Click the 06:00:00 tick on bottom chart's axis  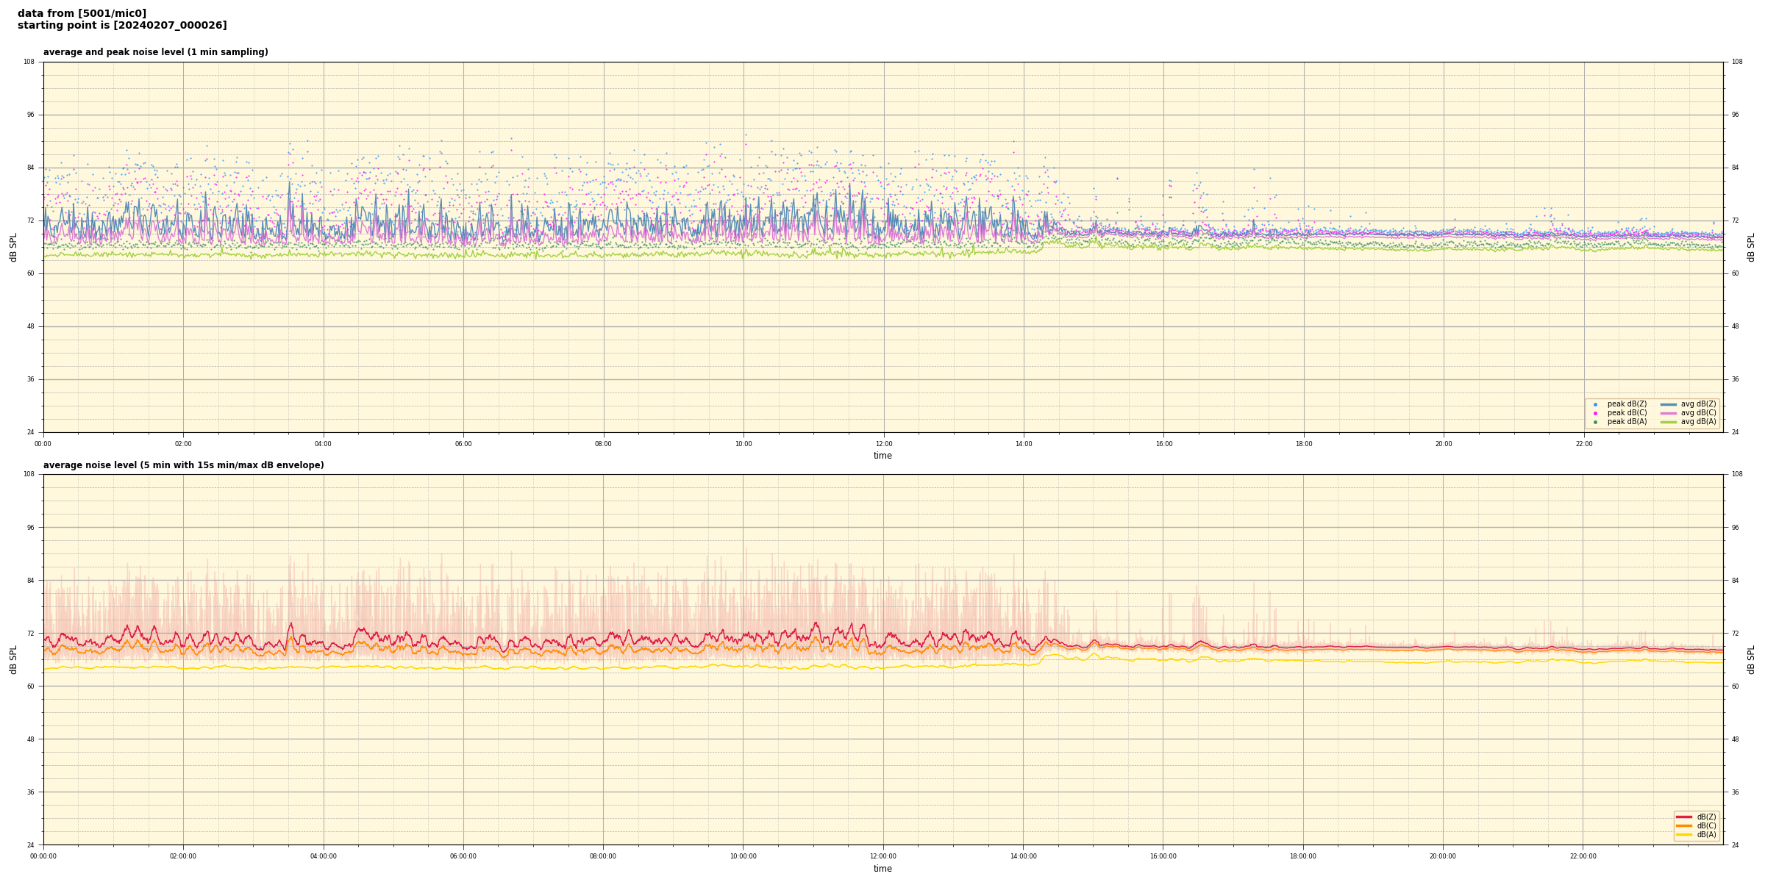[463, 856]
